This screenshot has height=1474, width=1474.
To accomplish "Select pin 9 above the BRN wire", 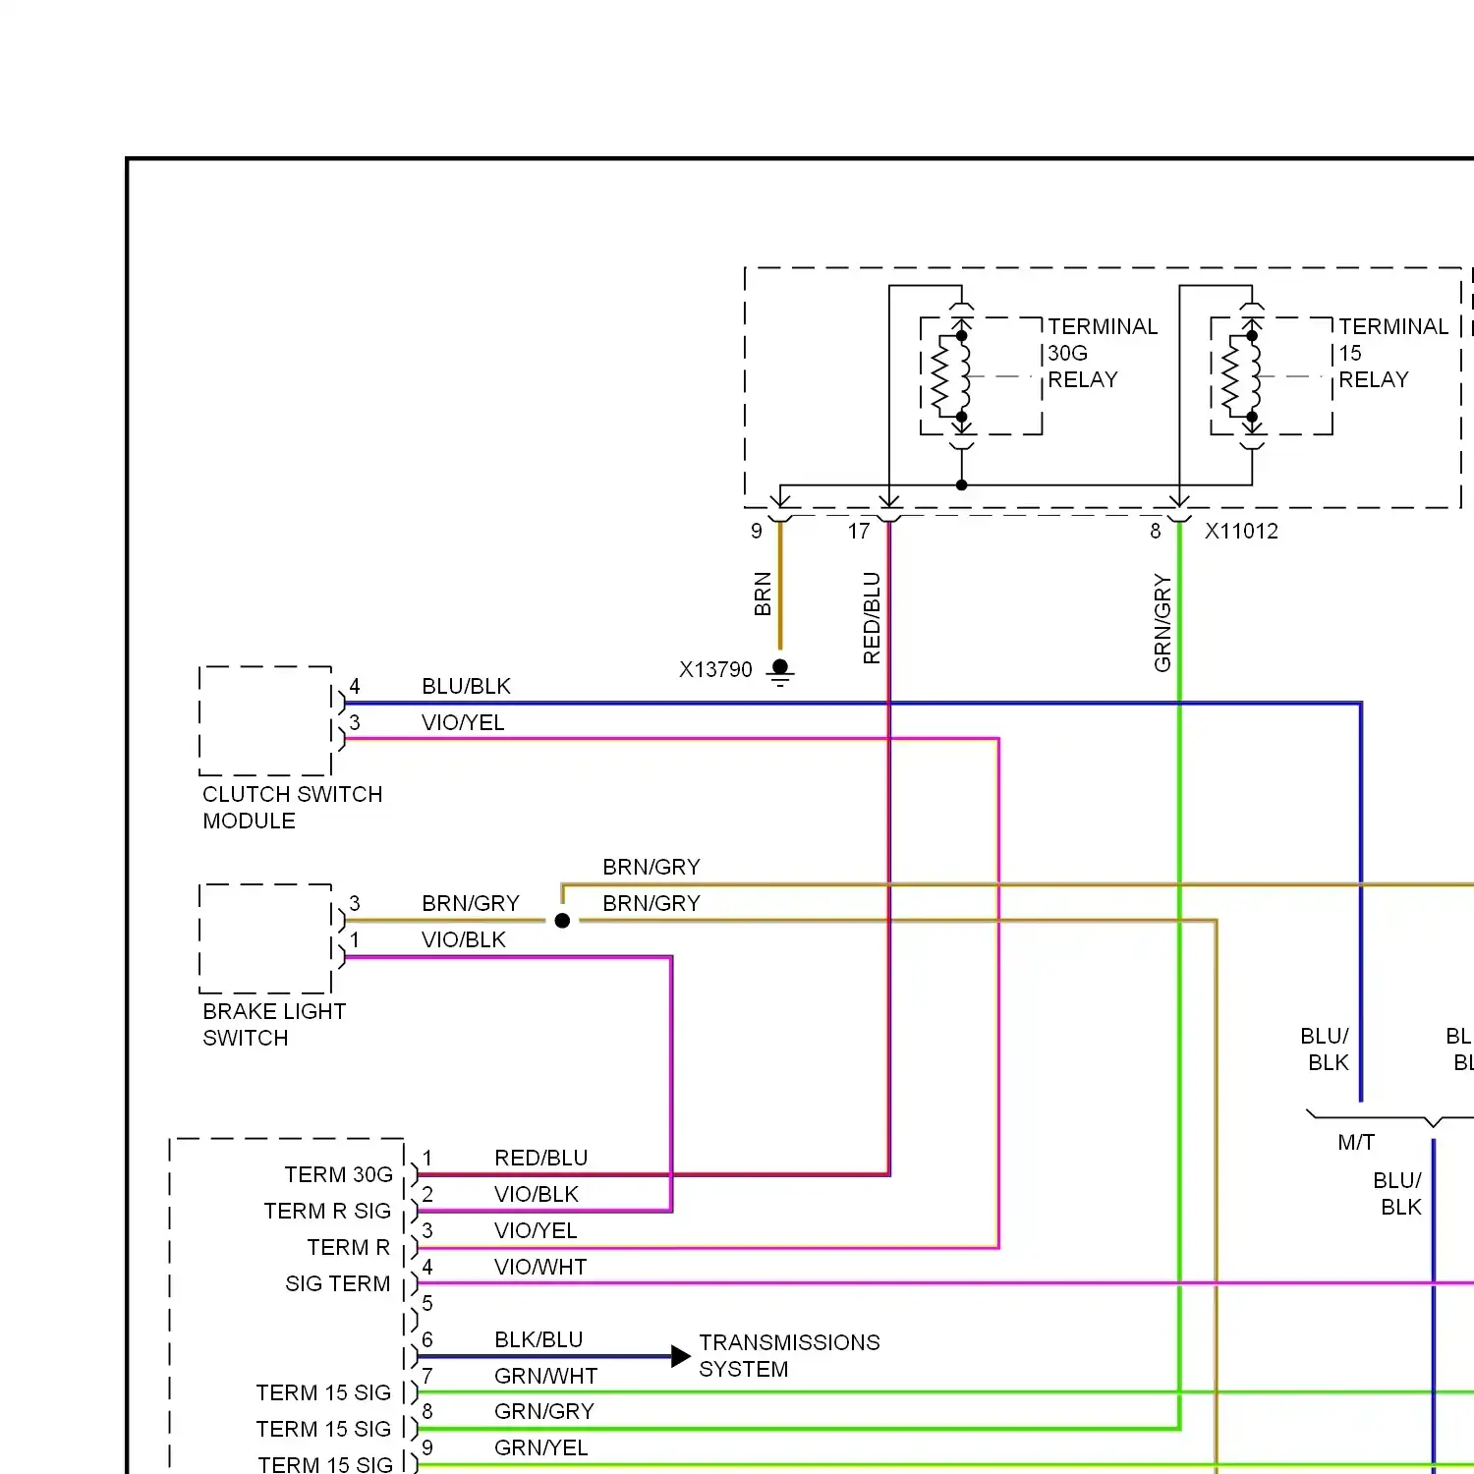I will click(x=757, y=532).
